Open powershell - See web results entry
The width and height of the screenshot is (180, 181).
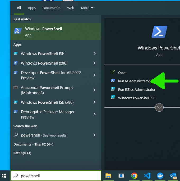[56, 135]
